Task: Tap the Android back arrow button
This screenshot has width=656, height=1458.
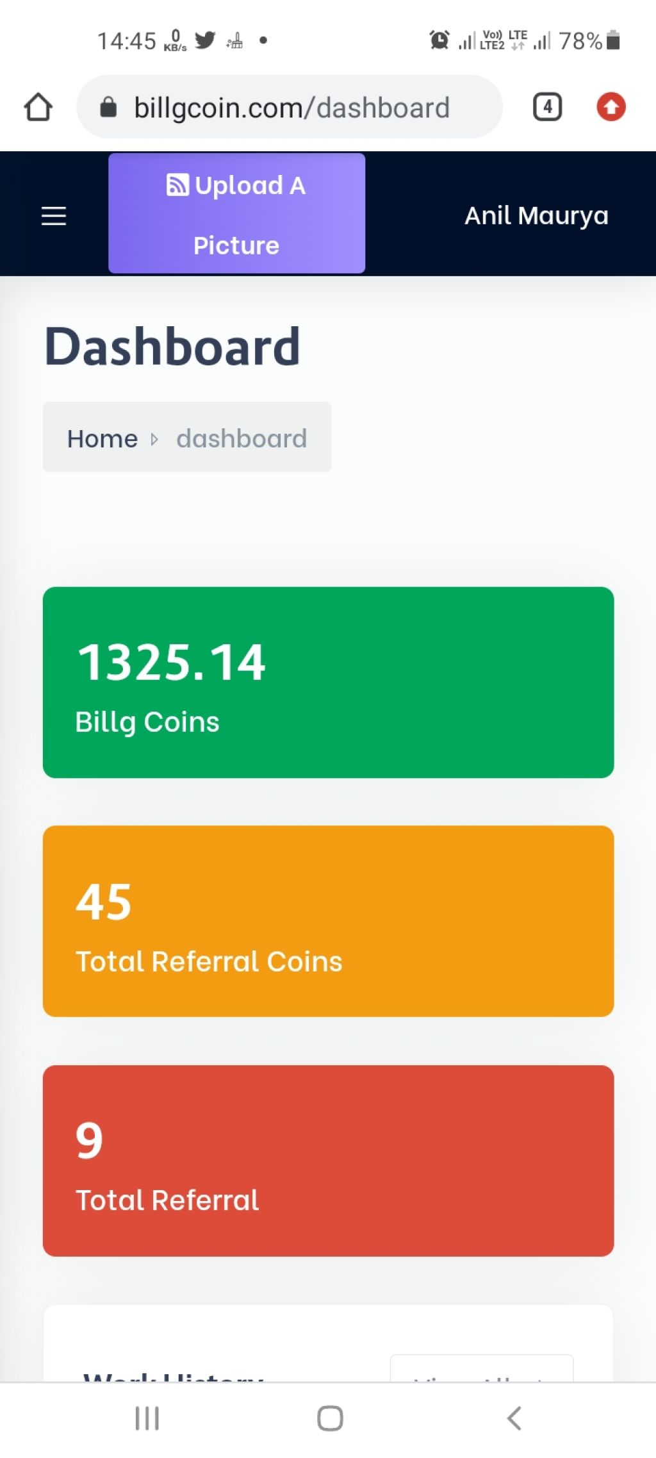Action: pyautogui.click(x=514, y=1418)
